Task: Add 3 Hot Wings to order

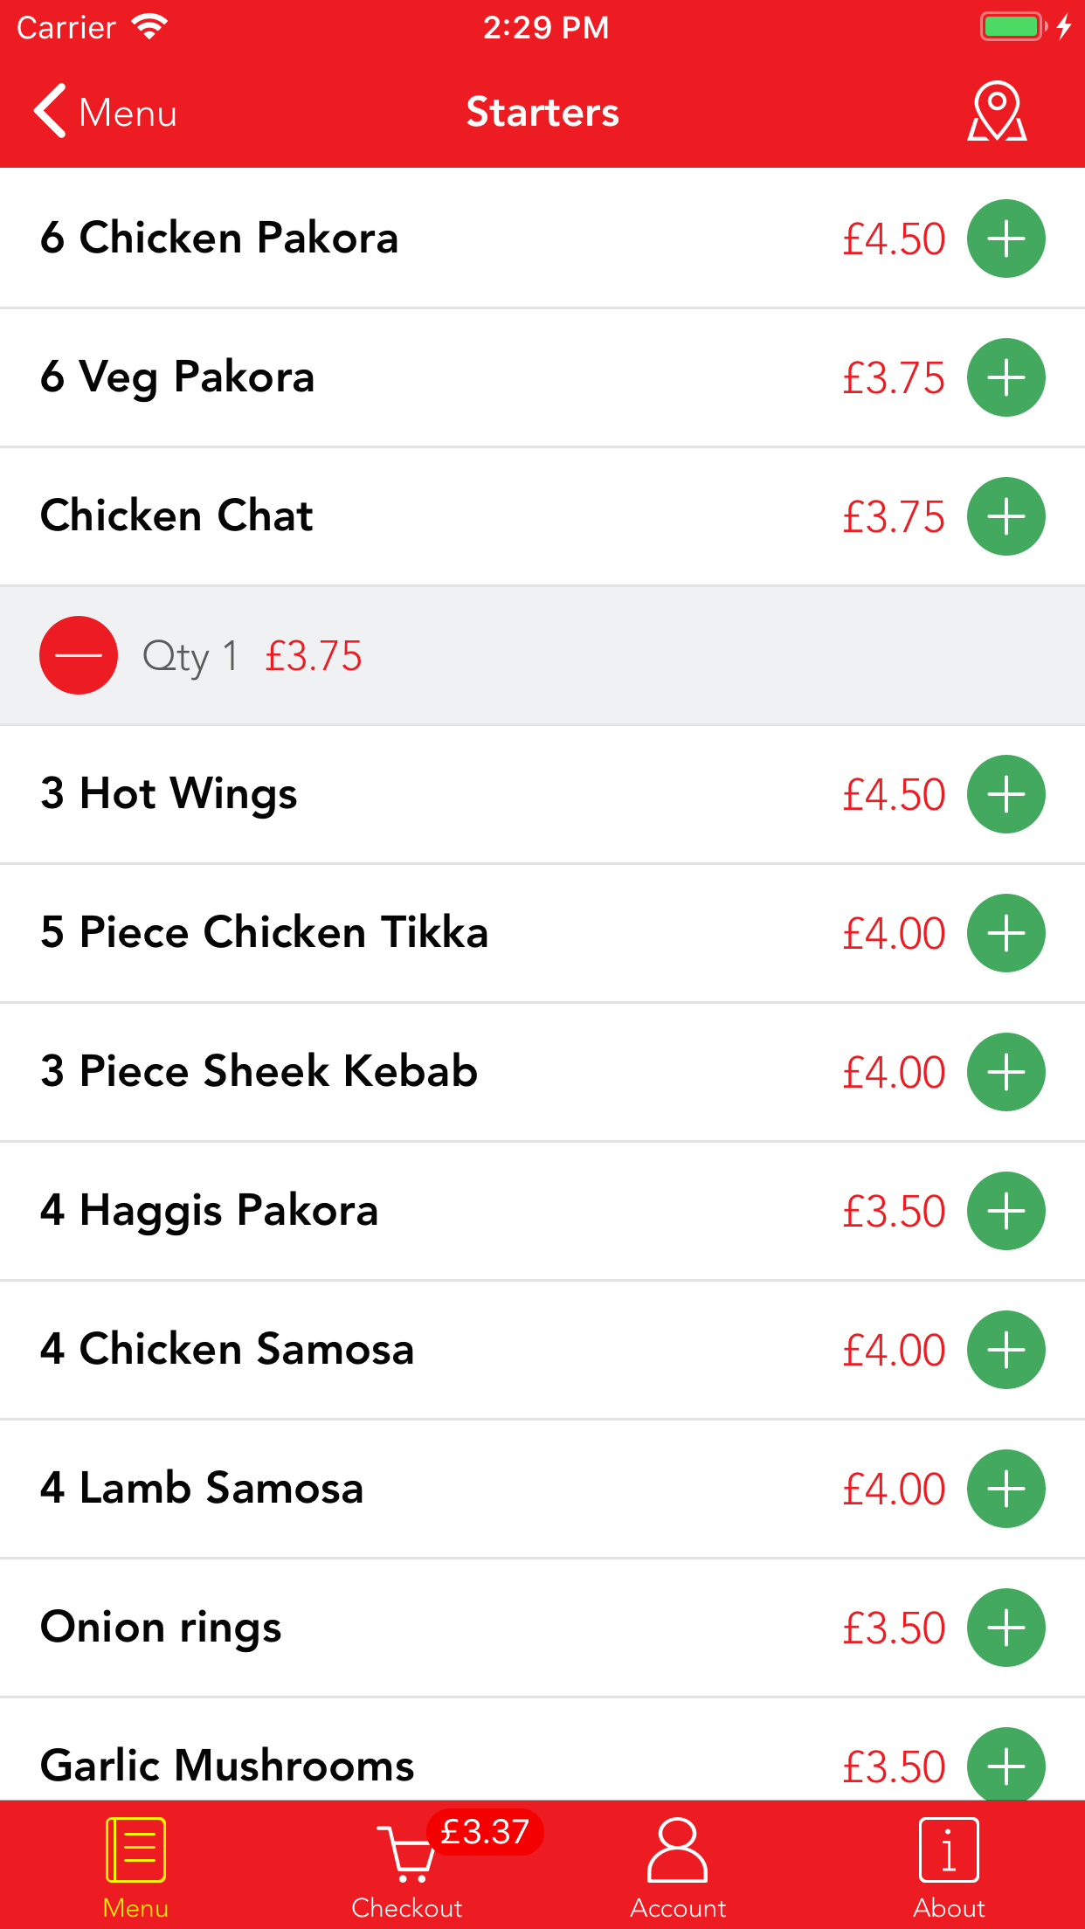Action: (x=1006, y=794)
